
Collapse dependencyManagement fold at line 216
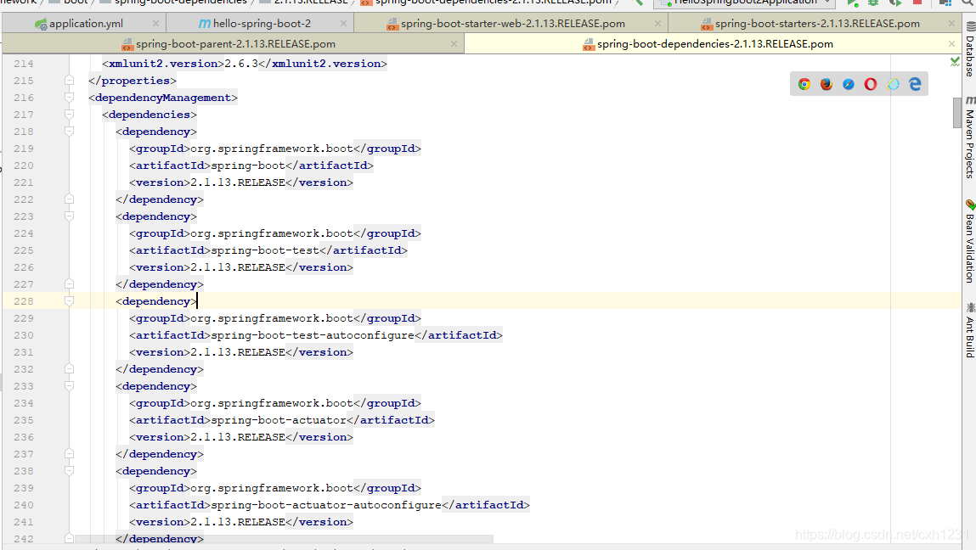tap(69, 98)
